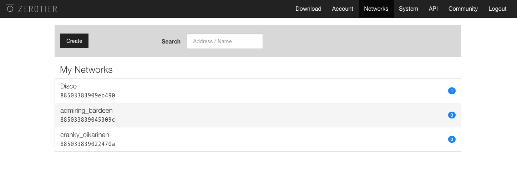
Task: Select network ID 88503383909eb490
Action: click(x=88, y=96)
